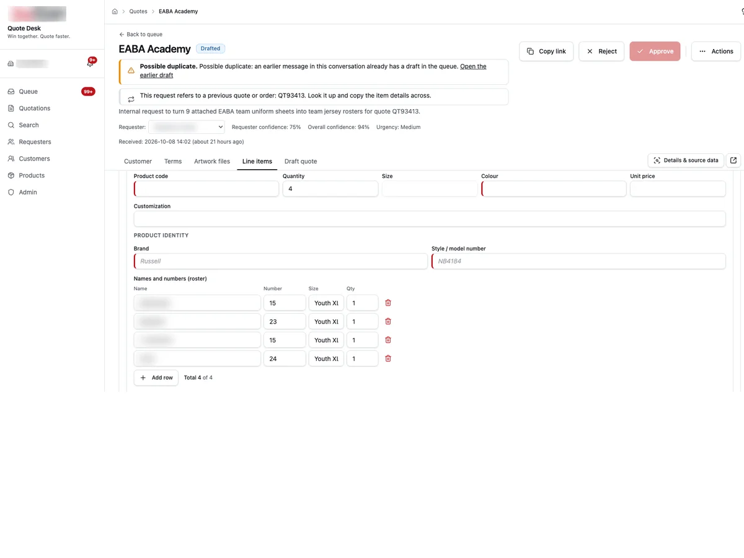Reject this quote
744x558 pixels.
point(601,51)
